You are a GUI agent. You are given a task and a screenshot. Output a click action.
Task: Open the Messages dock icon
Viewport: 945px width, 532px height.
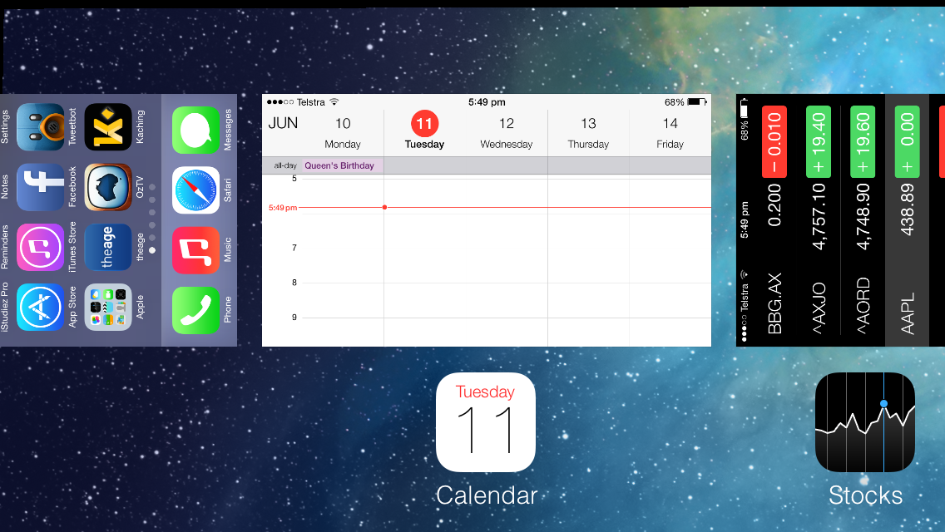click(x=195, y=131)
